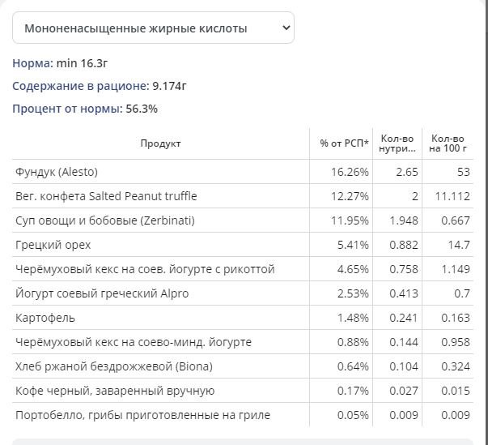
Task: Open the Мононенасыщенные жирные кислоты dropdown
Action: 153,28
